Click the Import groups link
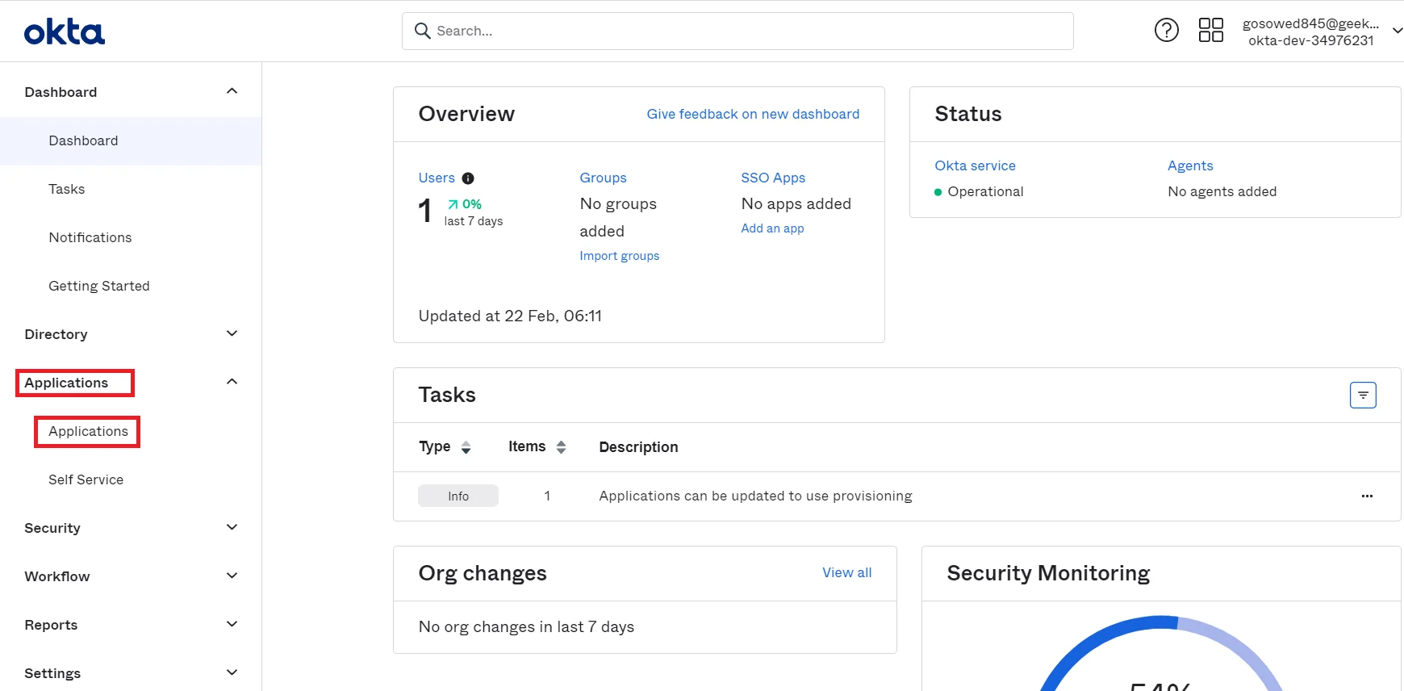The height and width of the screenshot is (691, 1404). point(620,256)
